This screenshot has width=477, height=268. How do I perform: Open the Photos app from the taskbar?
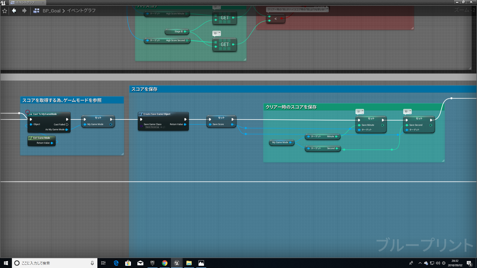201,263
